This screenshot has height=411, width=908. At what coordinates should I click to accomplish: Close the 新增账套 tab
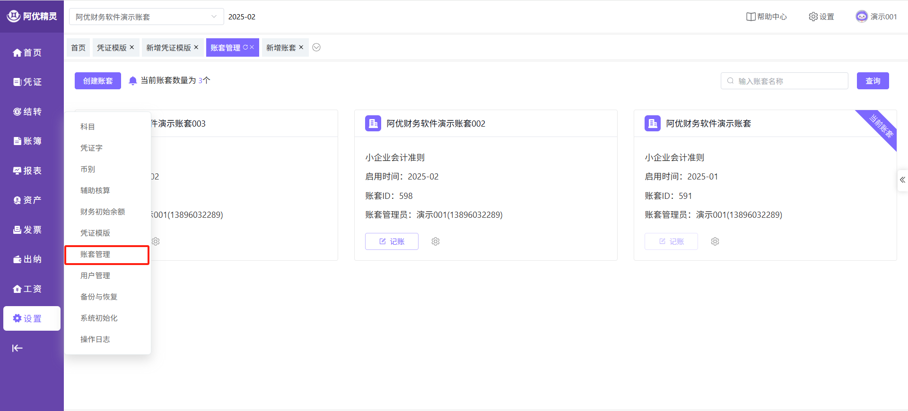click(x=301, y=47)
